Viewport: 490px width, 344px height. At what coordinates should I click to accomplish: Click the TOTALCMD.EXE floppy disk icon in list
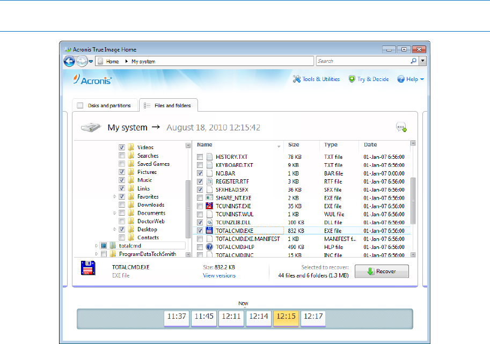point(209,231)
